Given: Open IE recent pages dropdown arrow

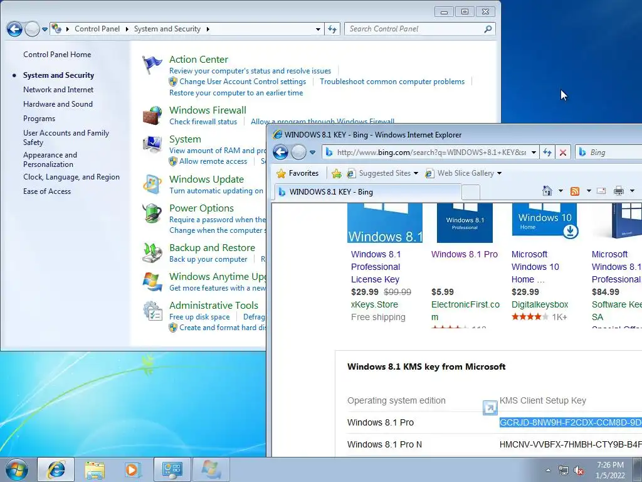Looking at the screenshot, I should point(312,153).
